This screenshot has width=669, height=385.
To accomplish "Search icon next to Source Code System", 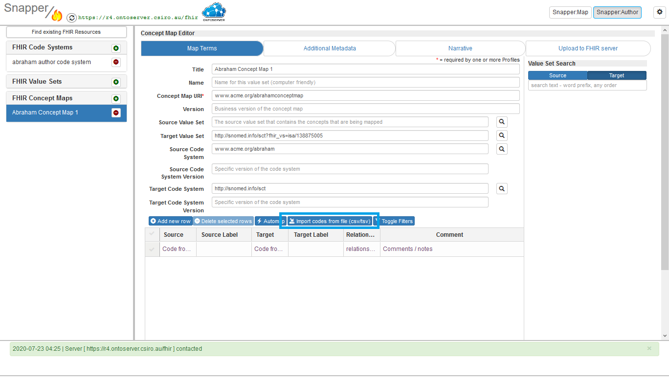I will 502,149.
